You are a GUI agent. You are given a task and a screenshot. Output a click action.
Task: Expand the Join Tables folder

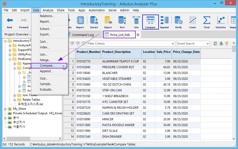(x=15, y=95)
